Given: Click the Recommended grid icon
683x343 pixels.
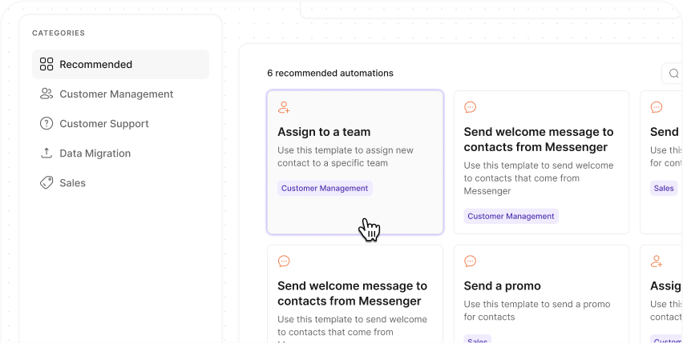Looking at the screenshot, I should tap(46, 64).
